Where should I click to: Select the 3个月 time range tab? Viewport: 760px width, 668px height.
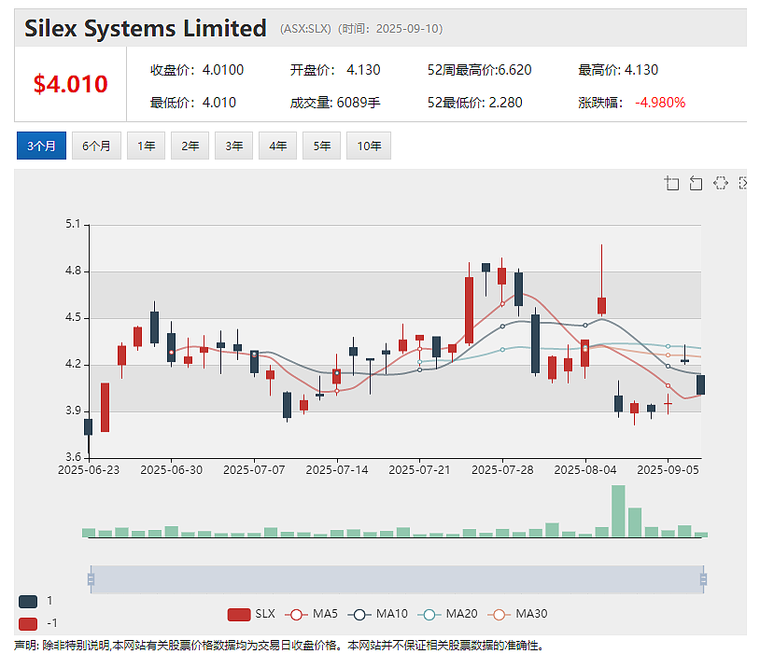[x=41, y=146]
